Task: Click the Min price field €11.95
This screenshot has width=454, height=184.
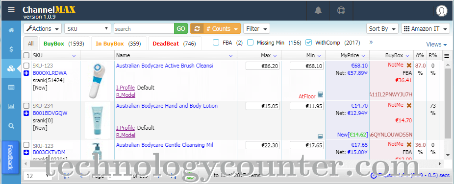Action: click(306, 106)
